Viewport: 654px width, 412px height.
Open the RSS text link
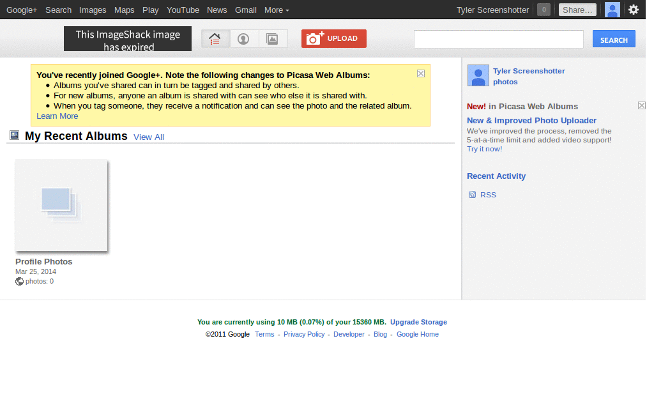pos(488,195)
